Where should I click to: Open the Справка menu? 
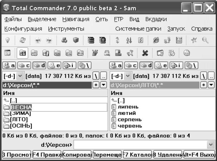click(x=202, y=29)
